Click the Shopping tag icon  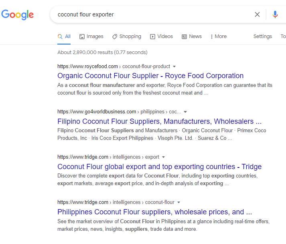pos(115,36)
